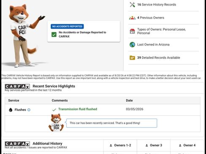The image size is (206, 154).
Task: Click the person icon for Owners 1-2
Action: point(111,145)
